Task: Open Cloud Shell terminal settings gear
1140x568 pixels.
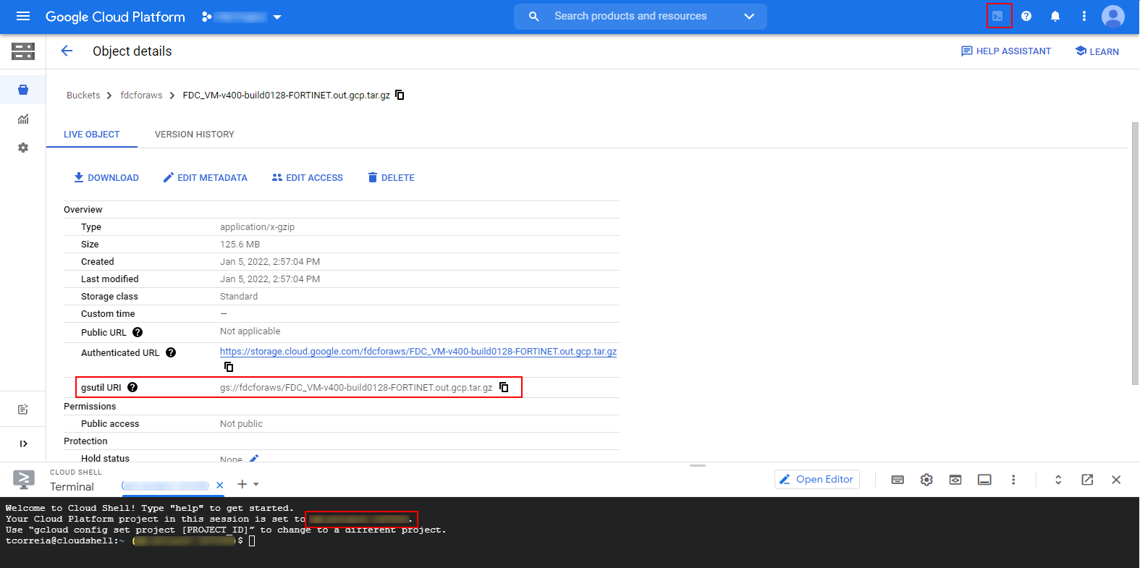Action: (x=926, y=480)
